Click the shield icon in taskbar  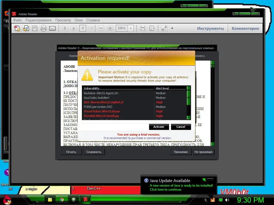[x=74, y=200]
